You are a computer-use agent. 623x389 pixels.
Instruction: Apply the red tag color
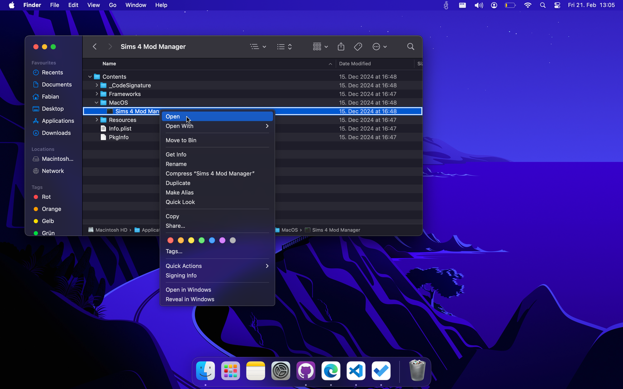tap(171, 240)
